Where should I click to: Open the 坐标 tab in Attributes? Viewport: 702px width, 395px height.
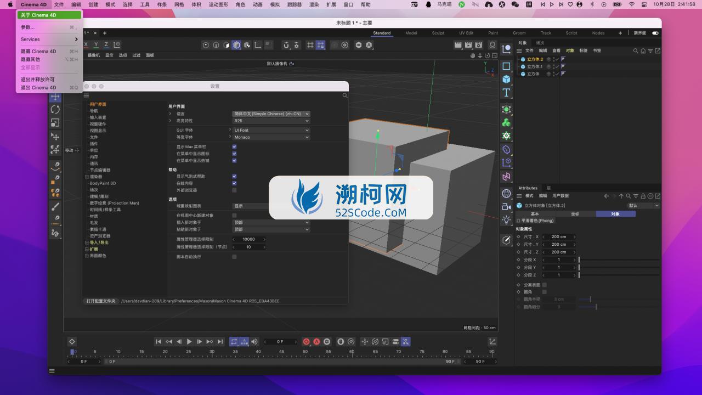(x=575, y=214)
